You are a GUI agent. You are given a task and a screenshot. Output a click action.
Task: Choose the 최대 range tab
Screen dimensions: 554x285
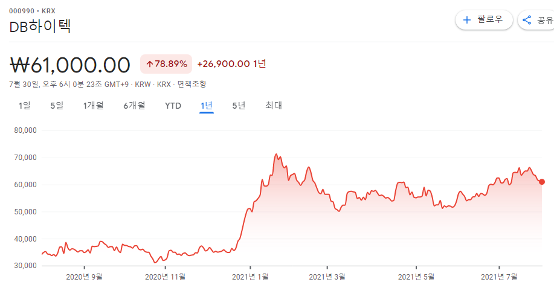click(274, 106)
